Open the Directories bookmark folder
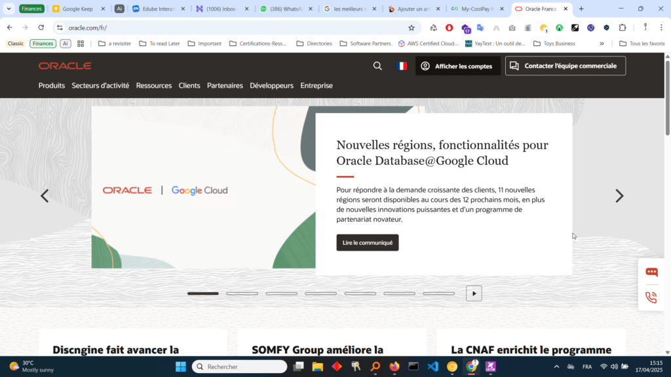Image resolution: width=671 pixels, height=377 pixels. (314, 44)
